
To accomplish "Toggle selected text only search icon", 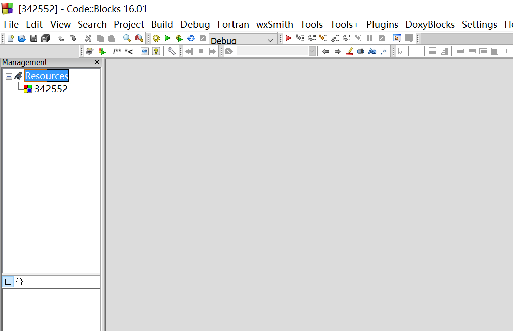I will (361, 51).
